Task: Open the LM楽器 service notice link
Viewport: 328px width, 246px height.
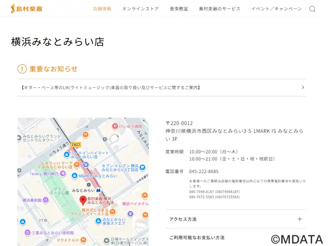Action: pos(162,87)
